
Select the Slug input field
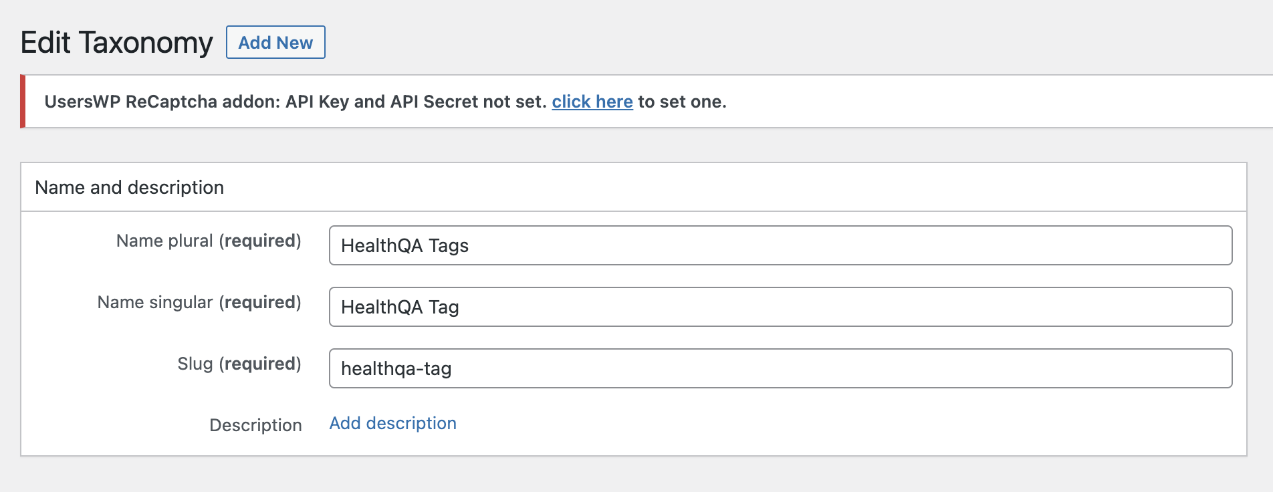(x=780, y=368)
